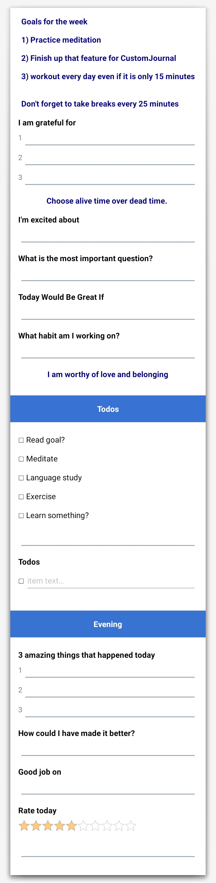This screenshot has width=216, height=883.
Task: Click the Good job on input line
Action: (x=108, y=788)
